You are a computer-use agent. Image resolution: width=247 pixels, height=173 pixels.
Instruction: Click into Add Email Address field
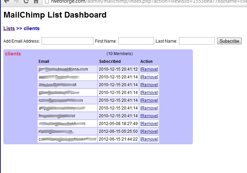[67, 41]
